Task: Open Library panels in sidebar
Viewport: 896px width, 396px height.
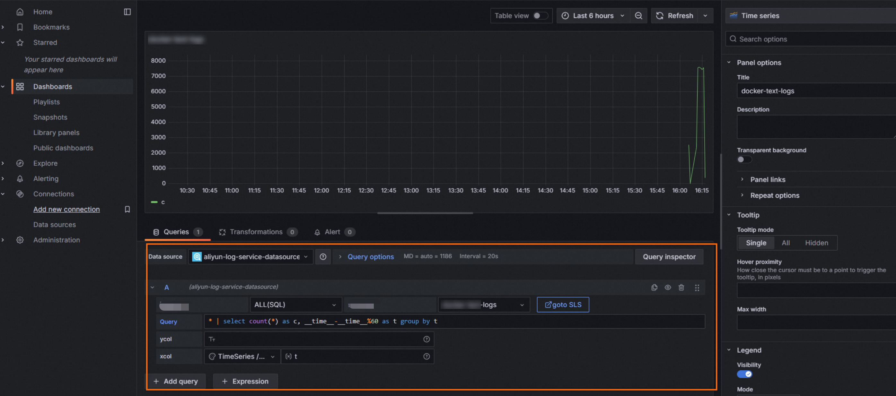Action: (56, 133)
